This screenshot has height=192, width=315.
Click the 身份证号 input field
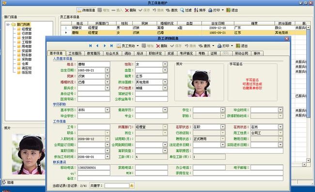[94, 94]
